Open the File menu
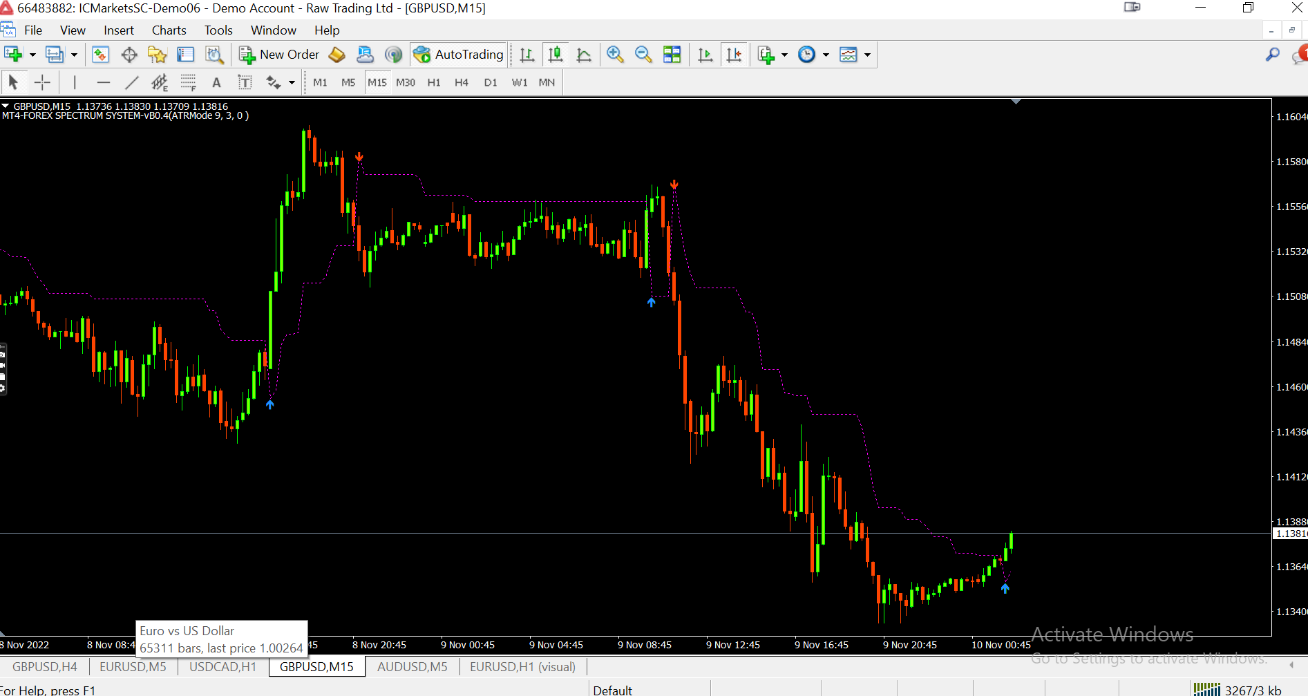Image resolution: width=1308 pixels, height=696 pixels. (x=33, y=30)
